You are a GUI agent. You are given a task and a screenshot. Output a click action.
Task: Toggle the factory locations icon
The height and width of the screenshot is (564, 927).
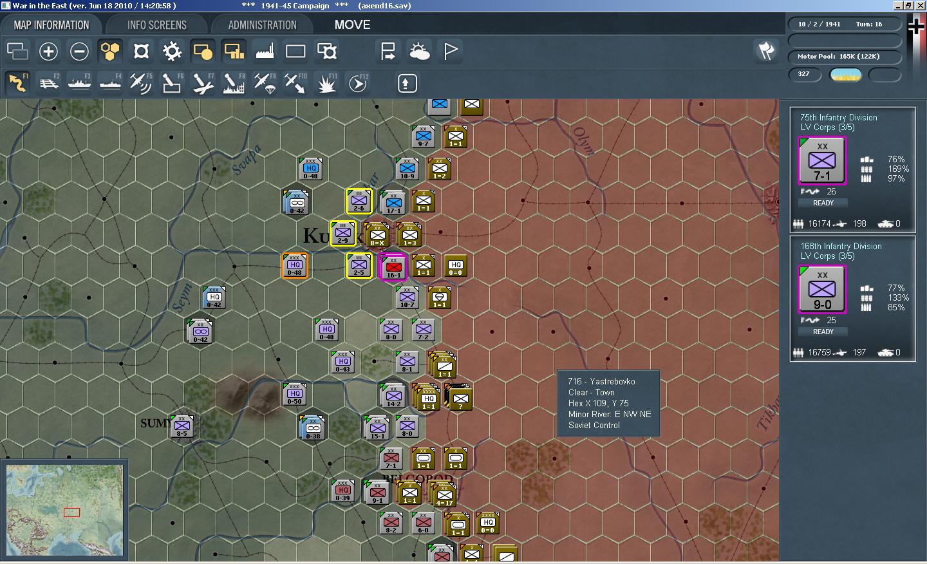265,52
